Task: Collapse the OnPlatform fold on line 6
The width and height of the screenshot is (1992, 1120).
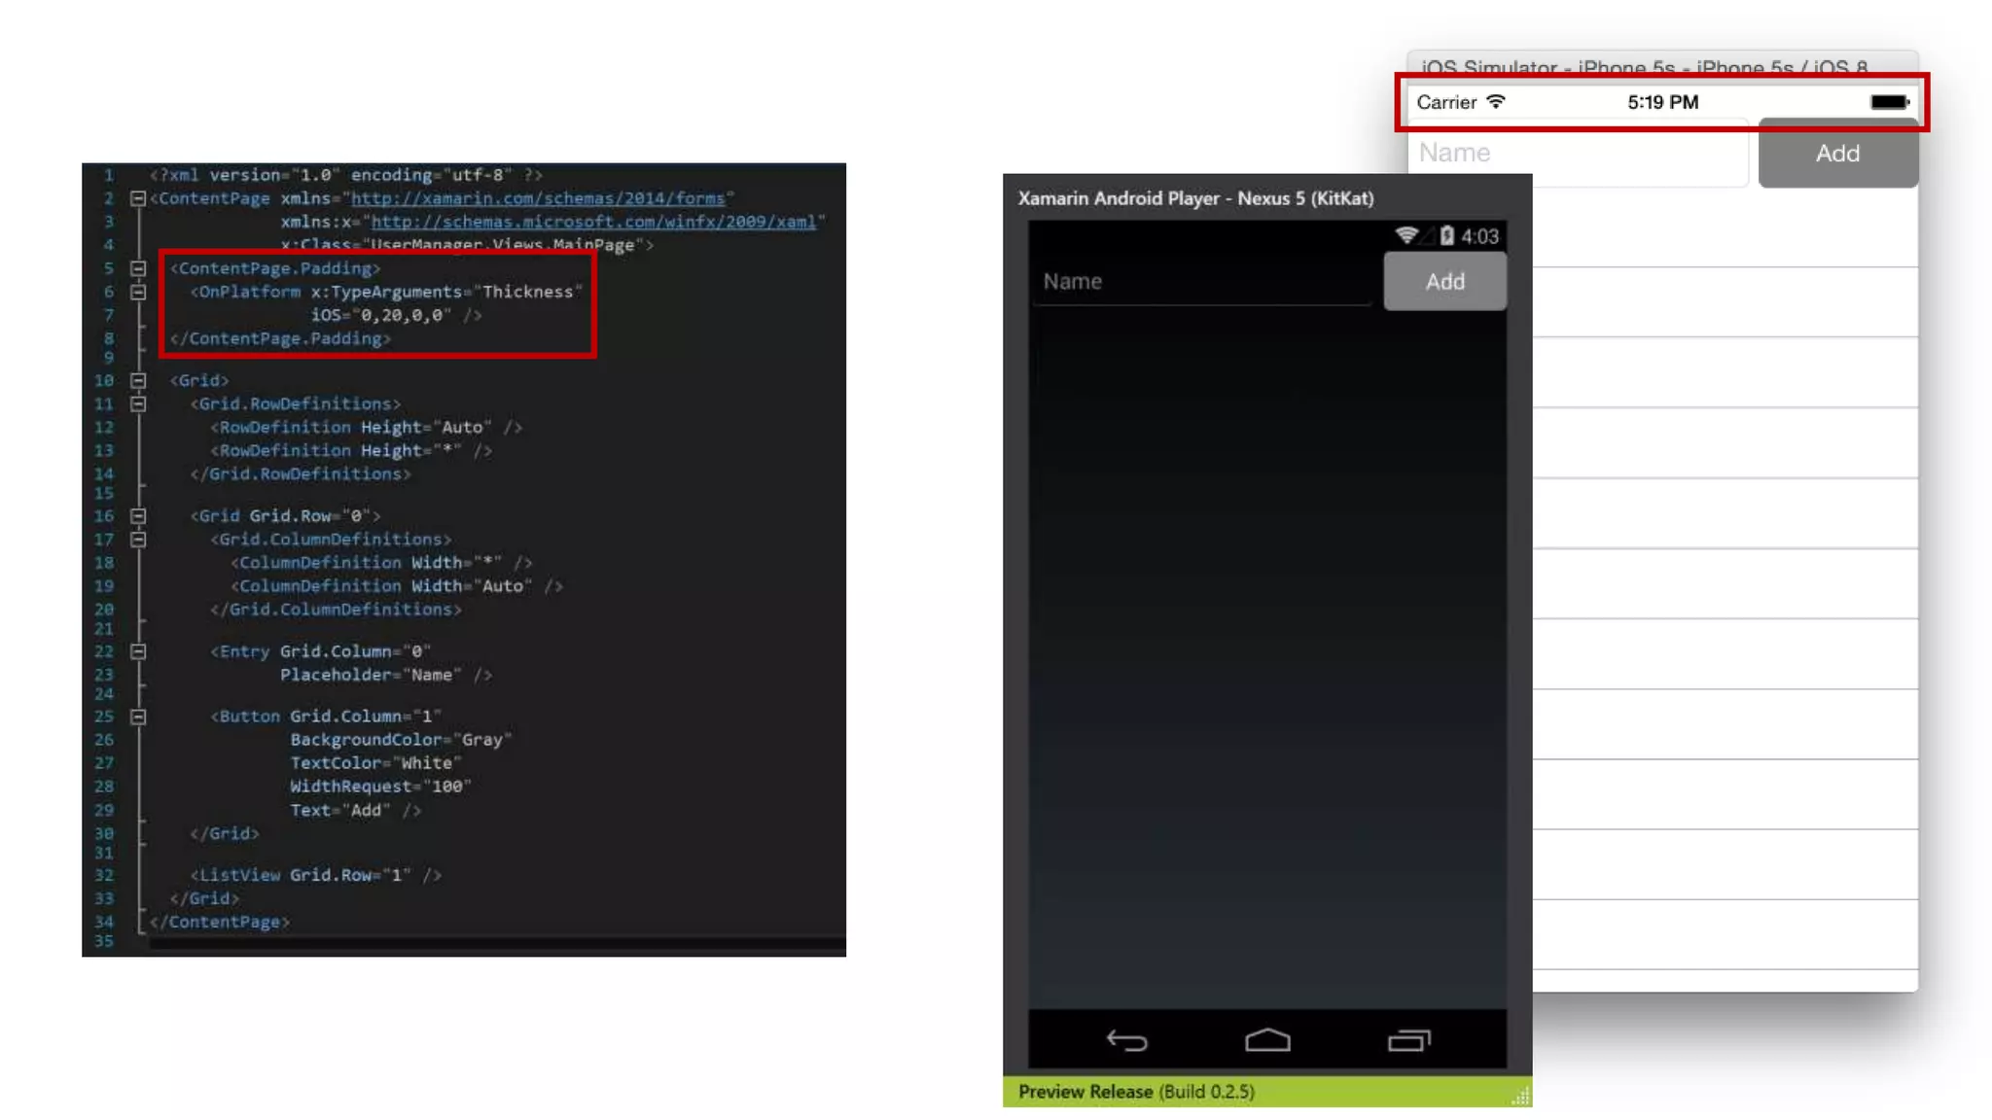Action: tap(138, 292)
